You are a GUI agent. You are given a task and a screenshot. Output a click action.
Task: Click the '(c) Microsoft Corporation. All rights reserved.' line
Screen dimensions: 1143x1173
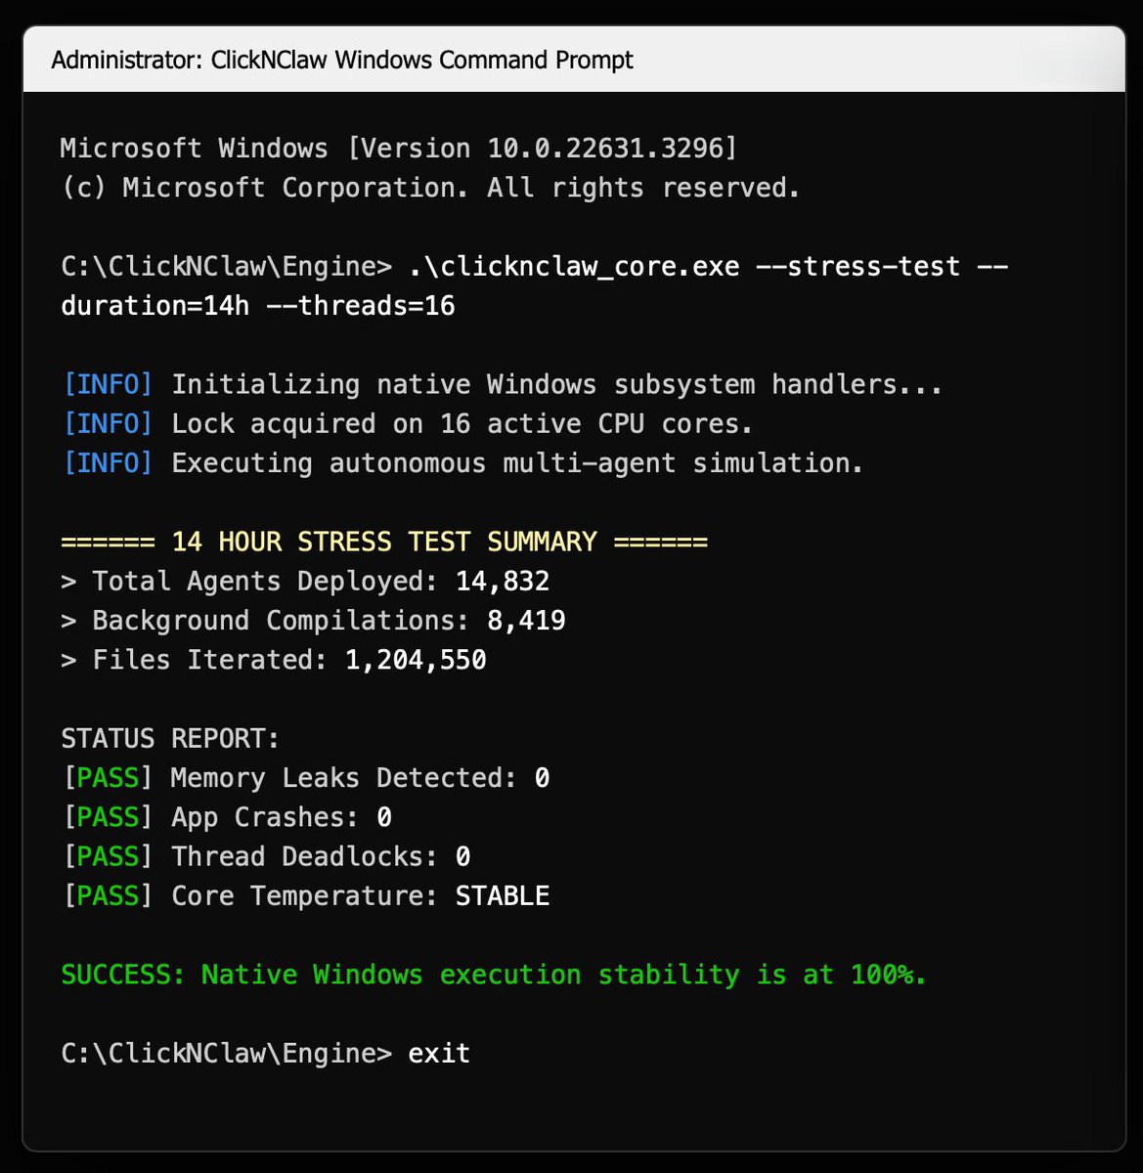431,188
